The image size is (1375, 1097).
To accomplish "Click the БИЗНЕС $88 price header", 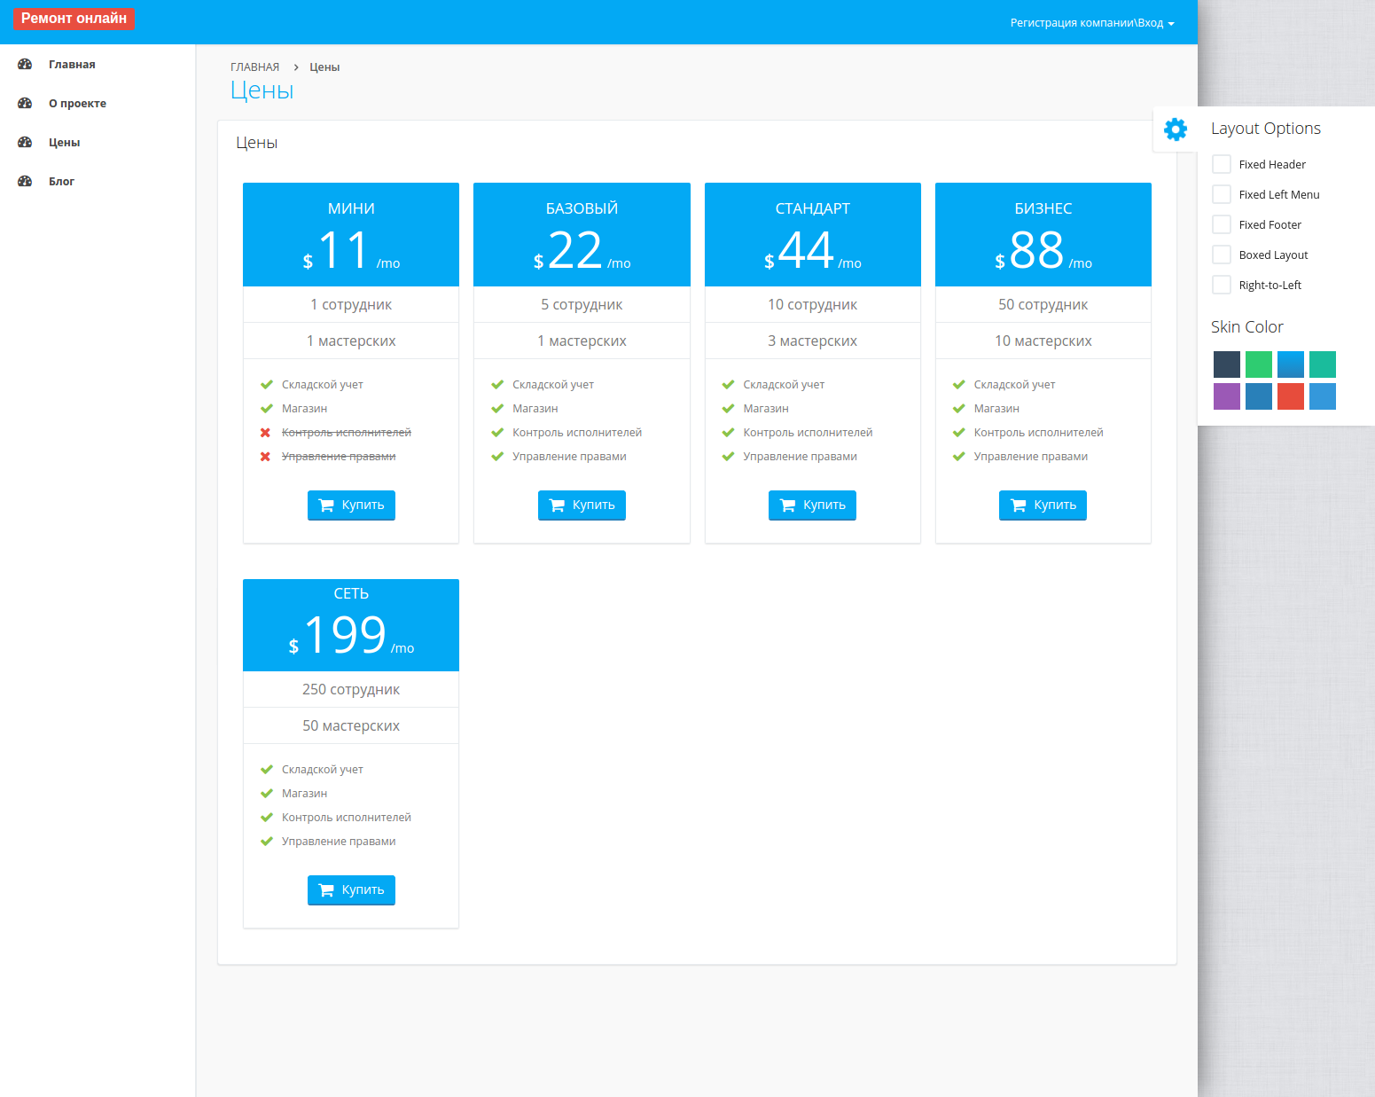I will click(x=1043, y=235).
